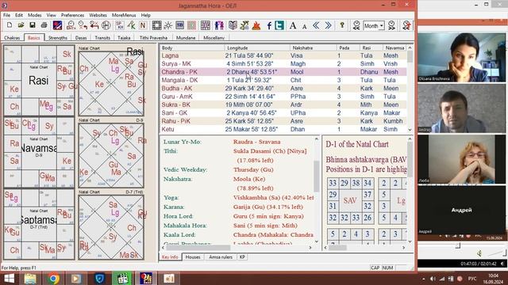
Task: Open the Preferences menu
Action: tap(72, 15)
